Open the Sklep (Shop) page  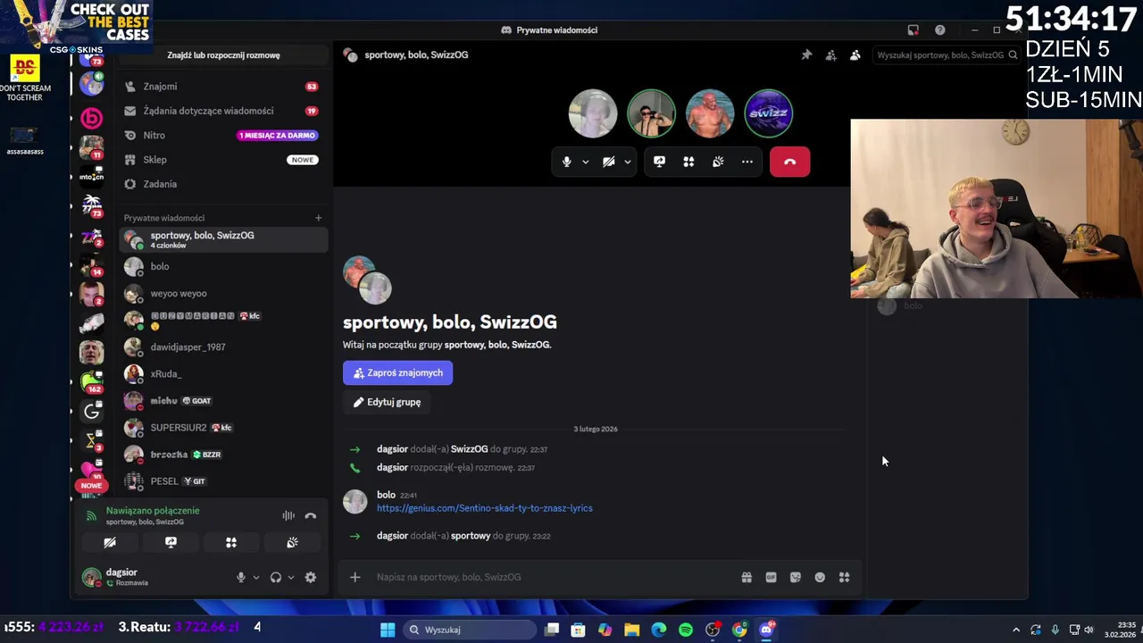223,159
